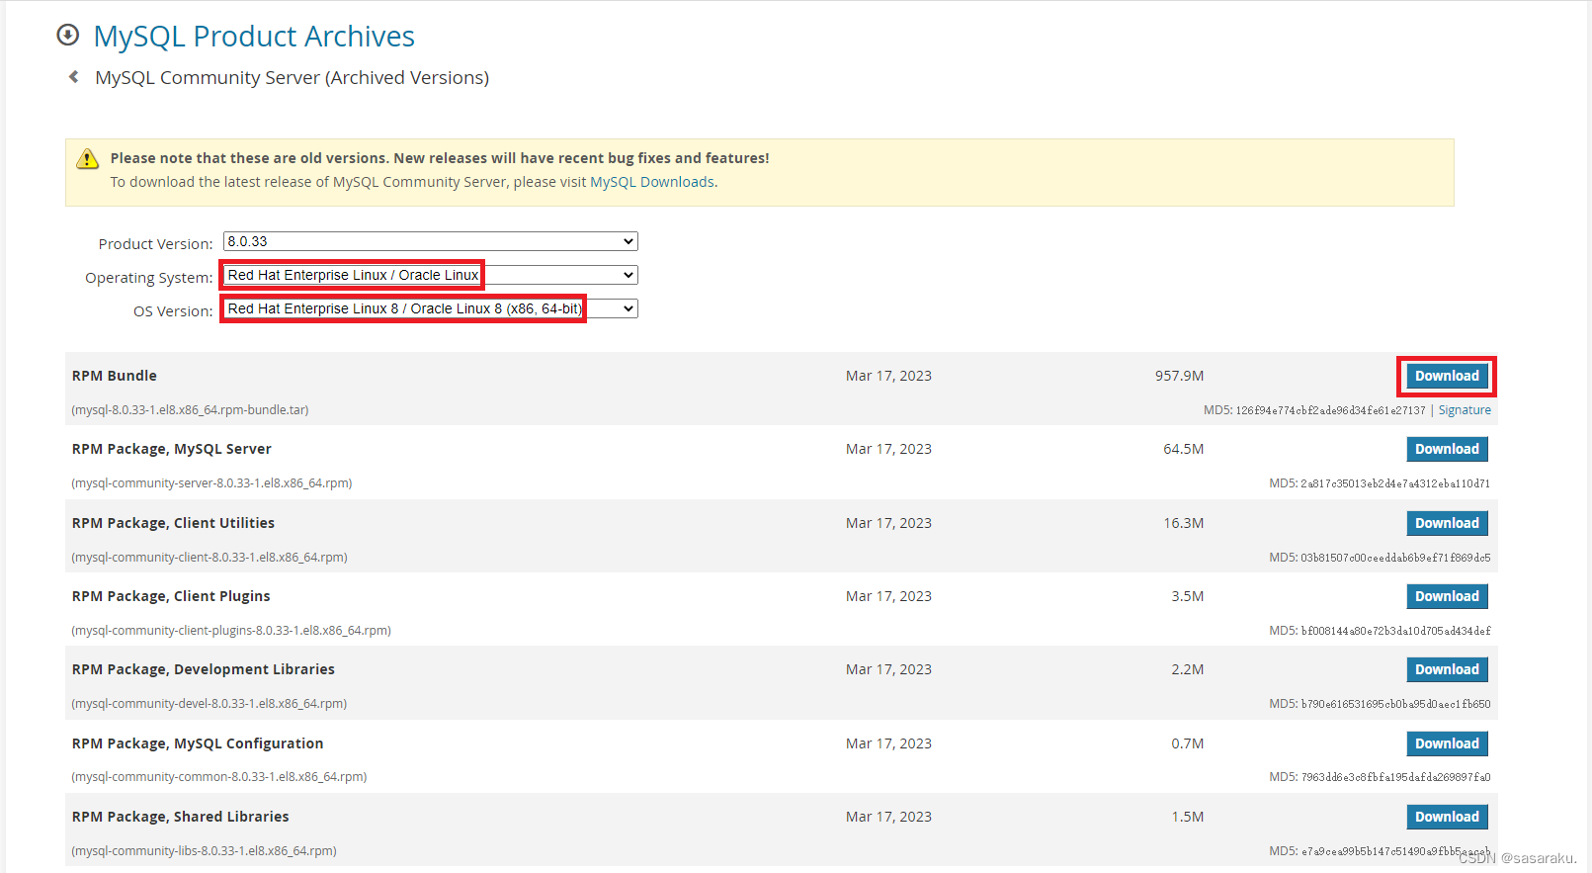The image size is (1592, 873).
Task: Download the RPM Bundle
Action: [1447, 376]
